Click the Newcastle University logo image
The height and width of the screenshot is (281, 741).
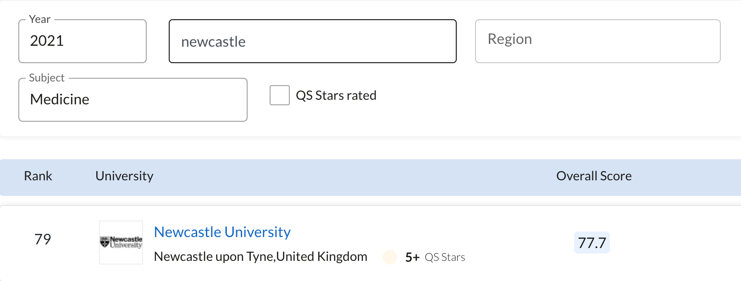(x=121, y=243)
